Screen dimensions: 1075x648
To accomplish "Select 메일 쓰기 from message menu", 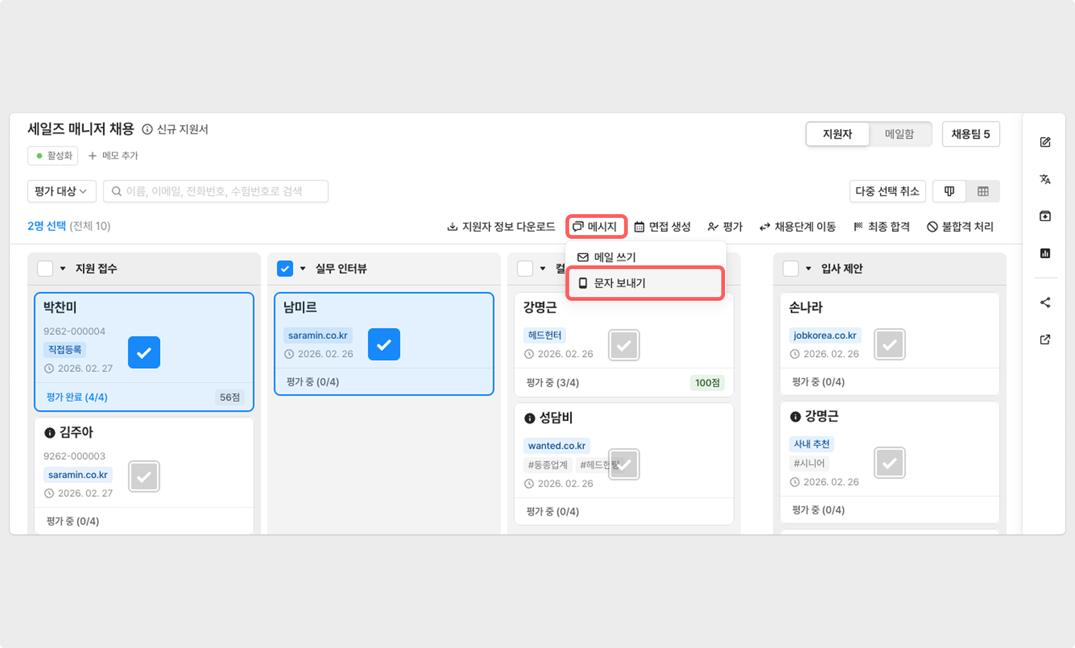I will click(645, 257).
